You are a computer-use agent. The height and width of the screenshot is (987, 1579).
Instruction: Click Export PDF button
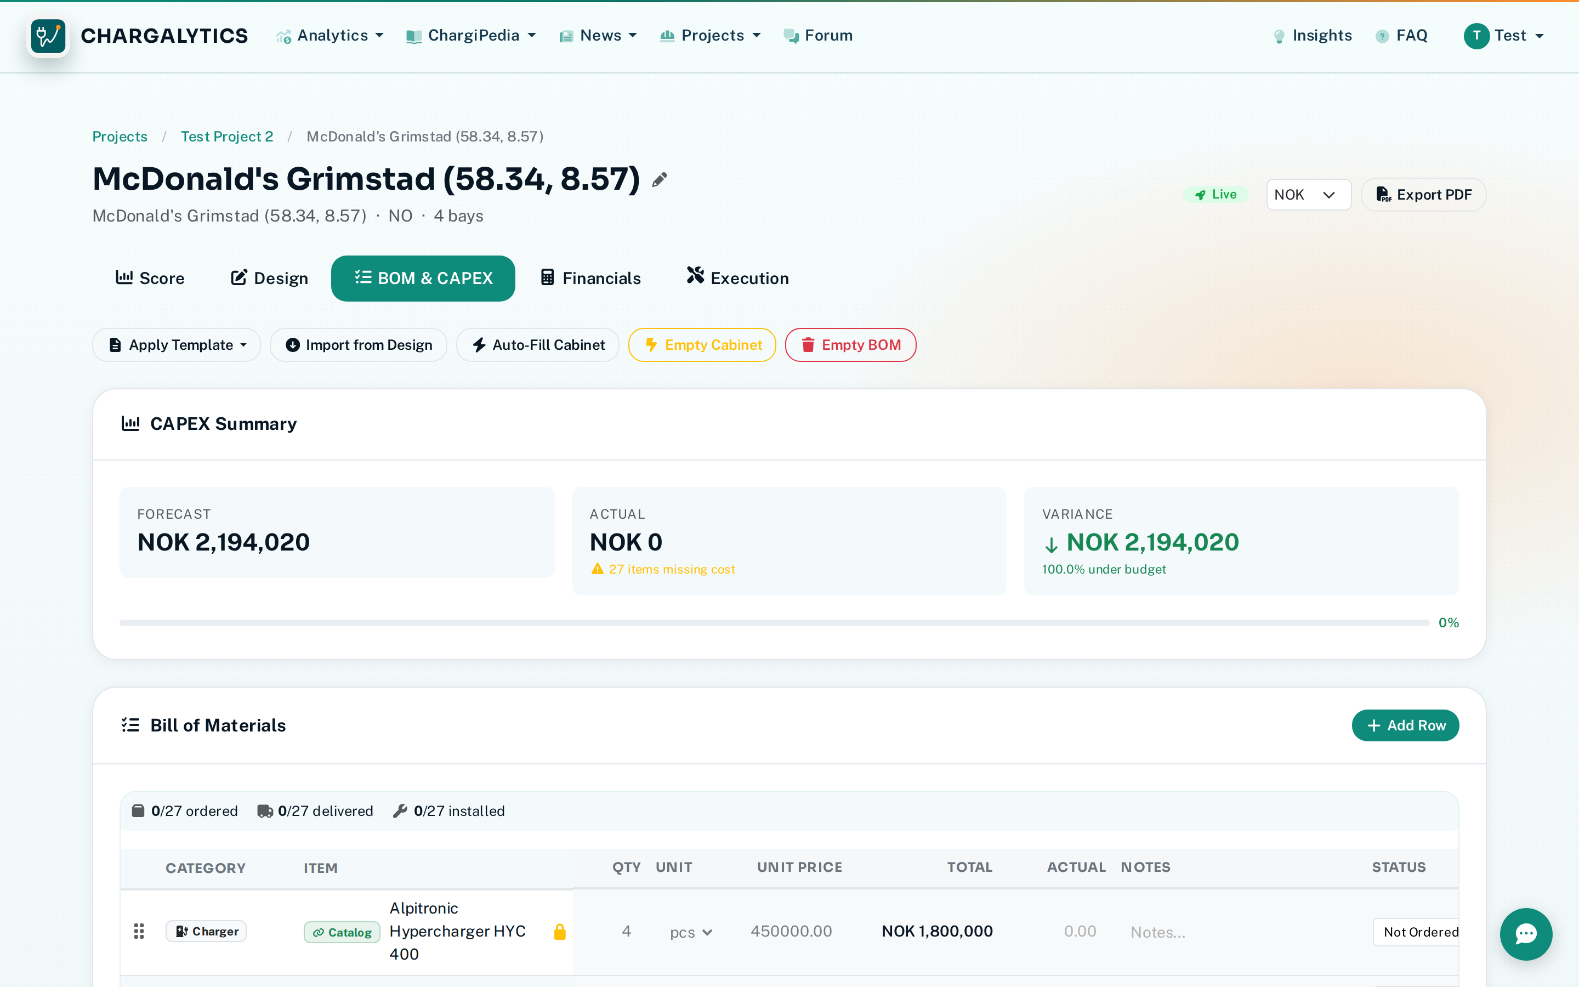1424,195
